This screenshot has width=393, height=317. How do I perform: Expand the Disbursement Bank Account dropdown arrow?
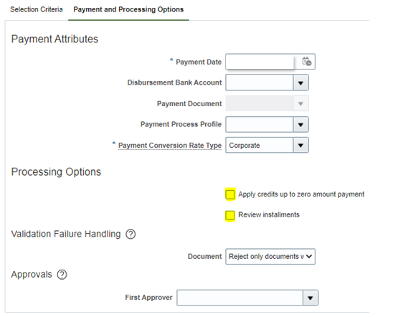point(300,82)
